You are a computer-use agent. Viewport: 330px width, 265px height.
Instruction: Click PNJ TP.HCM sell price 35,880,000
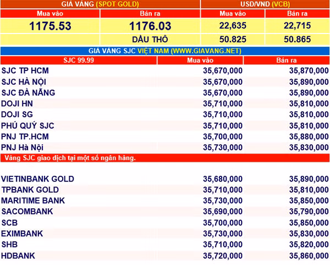point(309,137)
